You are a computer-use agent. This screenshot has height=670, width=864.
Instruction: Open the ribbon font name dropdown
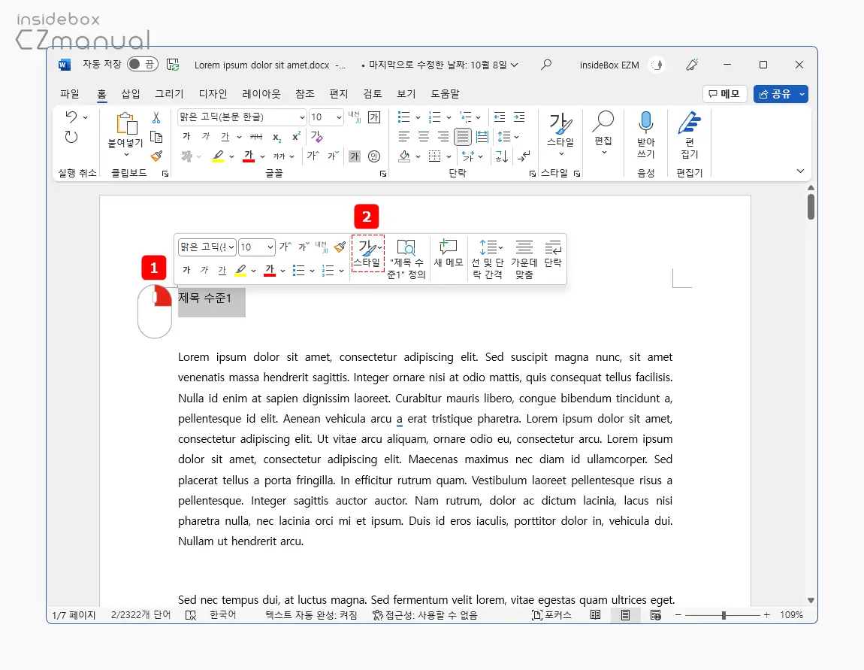(x=302, y=117)
